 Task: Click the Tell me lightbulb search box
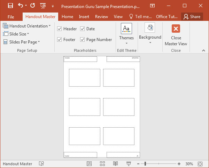coord(140,17)
